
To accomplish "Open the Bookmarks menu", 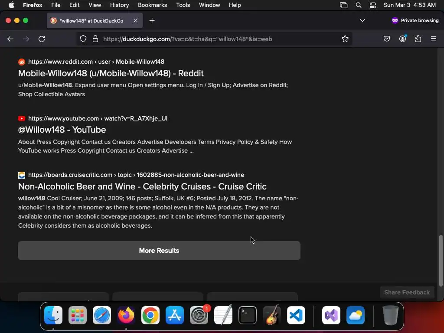I will tap(152, 5).
